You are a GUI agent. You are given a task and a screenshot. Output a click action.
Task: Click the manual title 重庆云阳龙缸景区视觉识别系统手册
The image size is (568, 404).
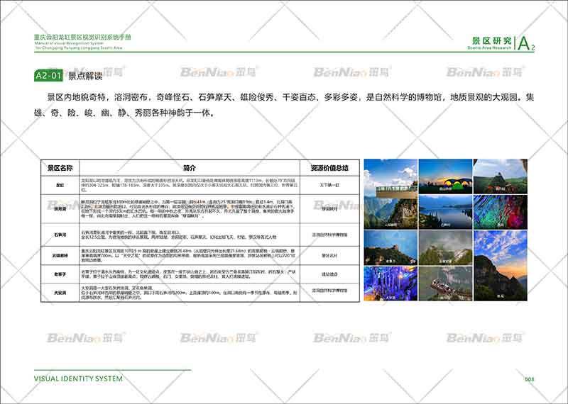[82, 37]
